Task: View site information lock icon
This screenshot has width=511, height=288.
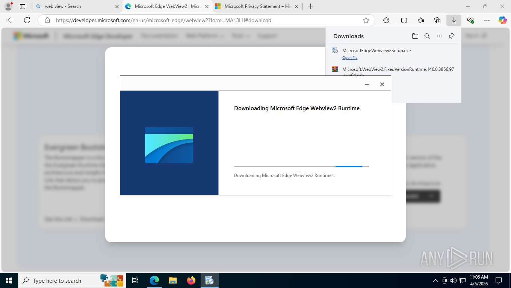Action: pyautogui.click(x=47, y=20)
